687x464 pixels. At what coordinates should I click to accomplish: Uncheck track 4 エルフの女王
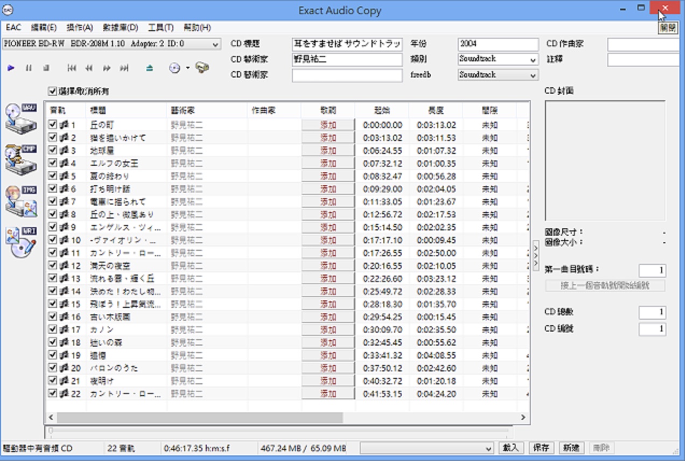[x=52, y=163]
